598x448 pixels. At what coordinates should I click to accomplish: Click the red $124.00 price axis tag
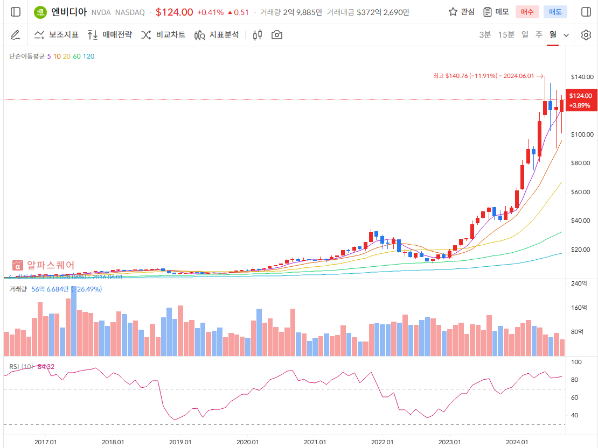pyautogui.click(x=581, y=101)
